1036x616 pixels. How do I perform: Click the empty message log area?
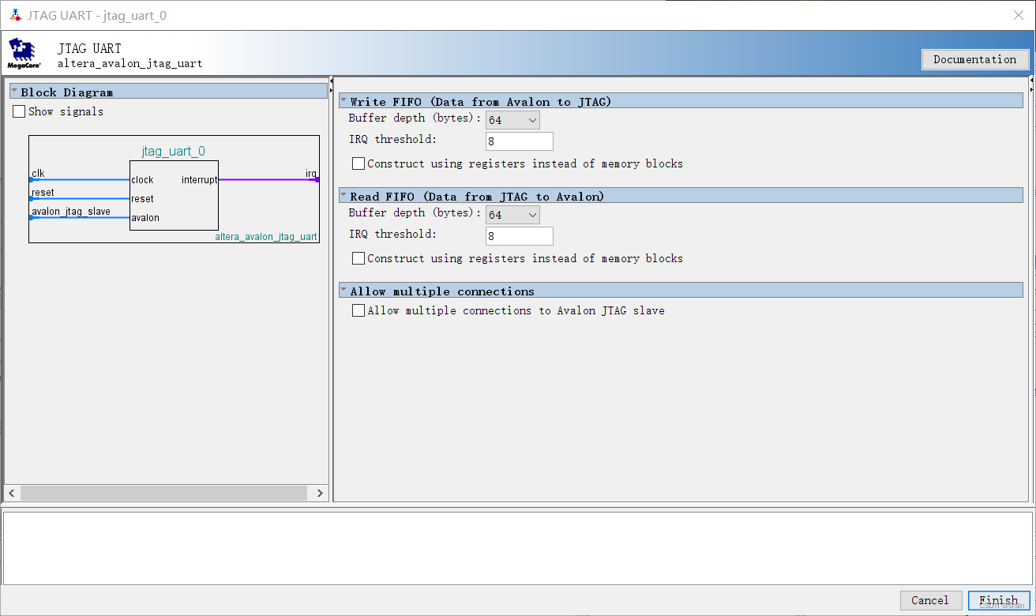click(x=518, y=548)
